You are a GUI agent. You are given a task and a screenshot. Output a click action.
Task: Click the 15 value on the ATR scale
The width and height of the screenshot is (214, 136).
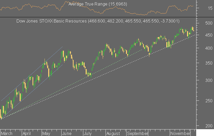click(x=210, y=8)
